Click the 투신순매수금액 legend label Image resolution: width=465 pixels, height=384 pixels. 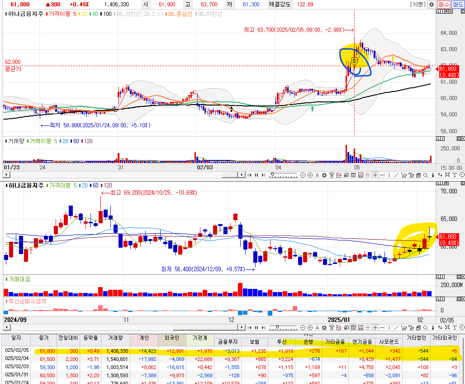(26, 301)
